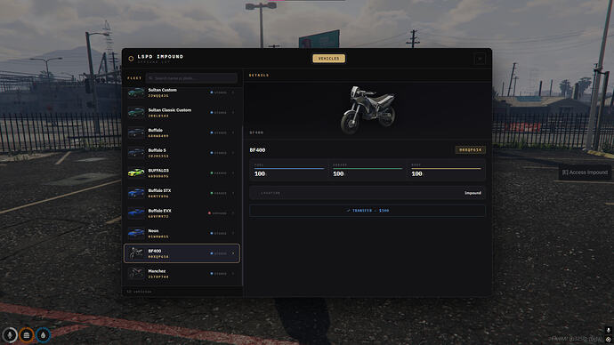The width and height of the screenshot is (614, 345).
Task: Click the BUFFALO3 name text
Action: point(158,171)
